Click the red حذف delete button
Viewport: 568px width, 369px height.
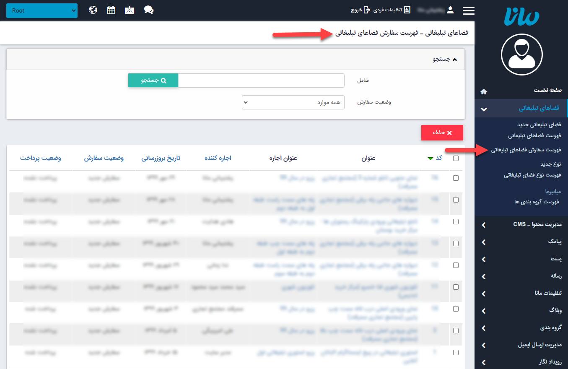(442, 133)
